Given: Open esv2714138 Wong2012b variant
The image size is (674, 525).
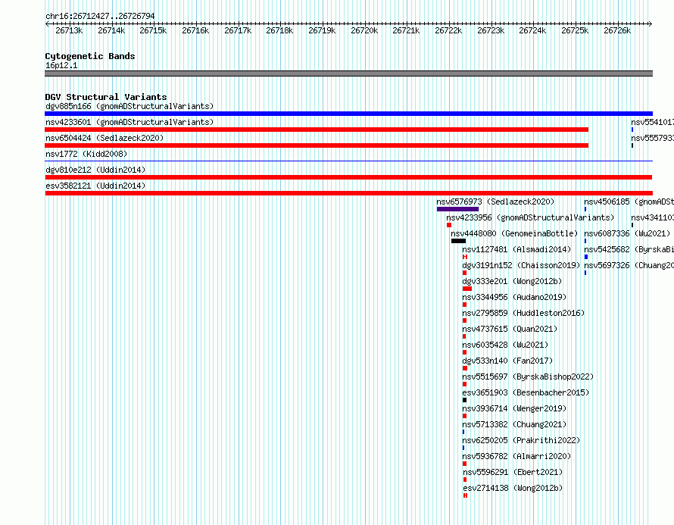Looking at the screenshot, I should tap(513, 488).
